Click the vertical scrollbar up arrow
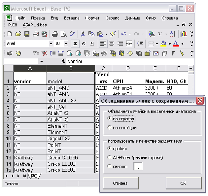 point(191,68)
